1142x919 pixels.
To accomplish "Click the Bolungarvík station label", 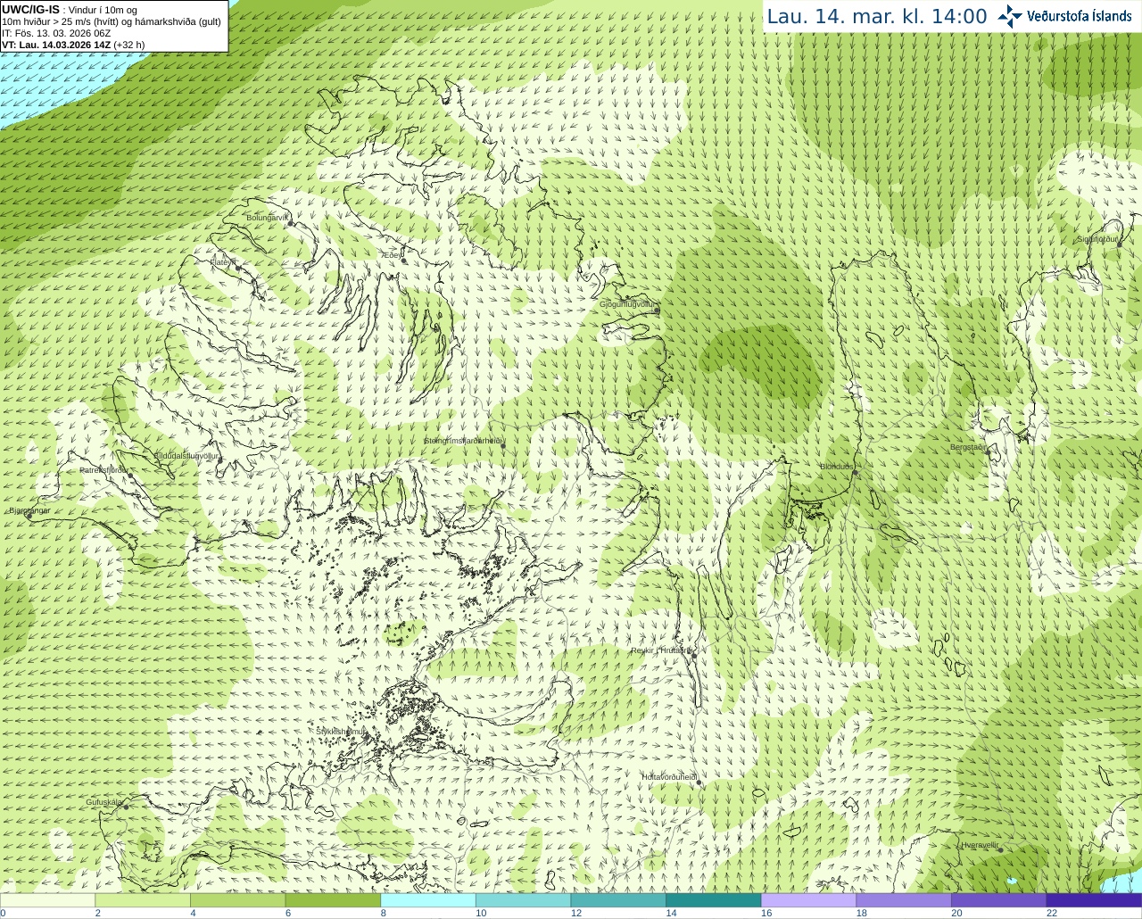I will pos(268,218).
